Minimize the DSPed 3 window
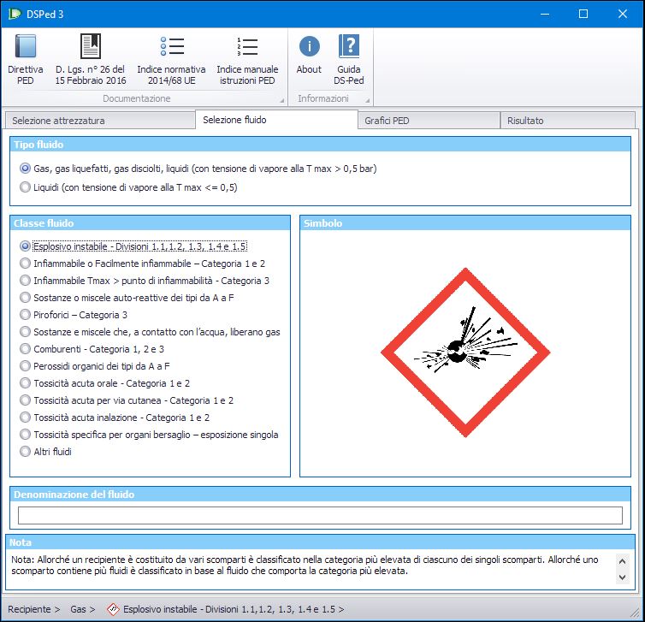 [545, 14]
